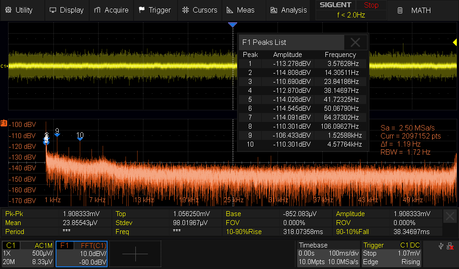Open the Utility gear menu

pyautogui.click(x=8, y=10)
